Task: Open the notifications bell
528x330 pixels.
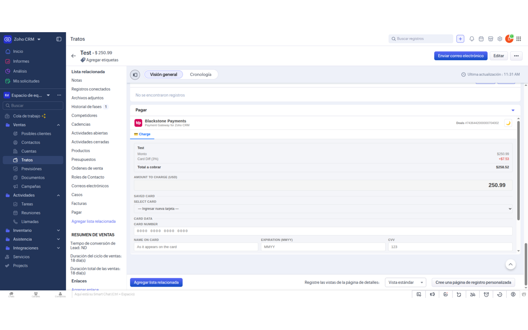Action: click(x=472, y=39)
